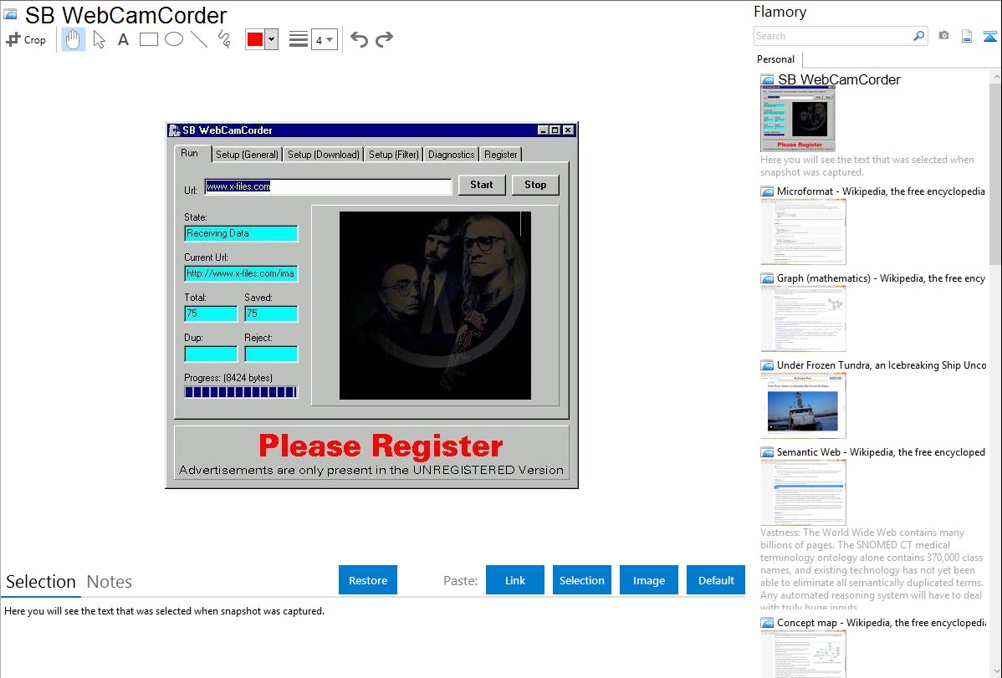Open the Setup (General) tab
Screen dimensions: 1002x678
(247, 155)
